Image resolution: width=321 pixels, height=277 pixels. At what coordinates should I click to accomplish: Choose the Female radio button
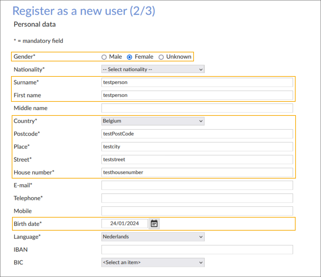(130, 57)
